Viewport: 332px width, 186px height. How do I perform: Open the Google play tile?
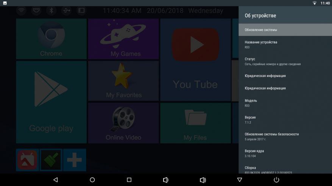point(51,102)
